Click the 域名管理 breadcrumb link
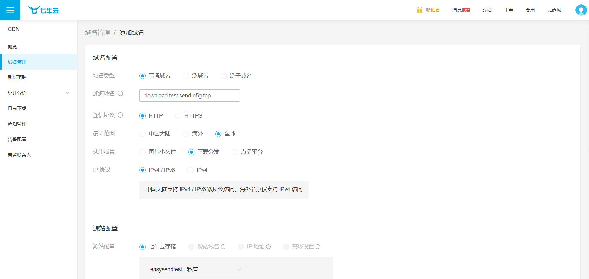 98,33
